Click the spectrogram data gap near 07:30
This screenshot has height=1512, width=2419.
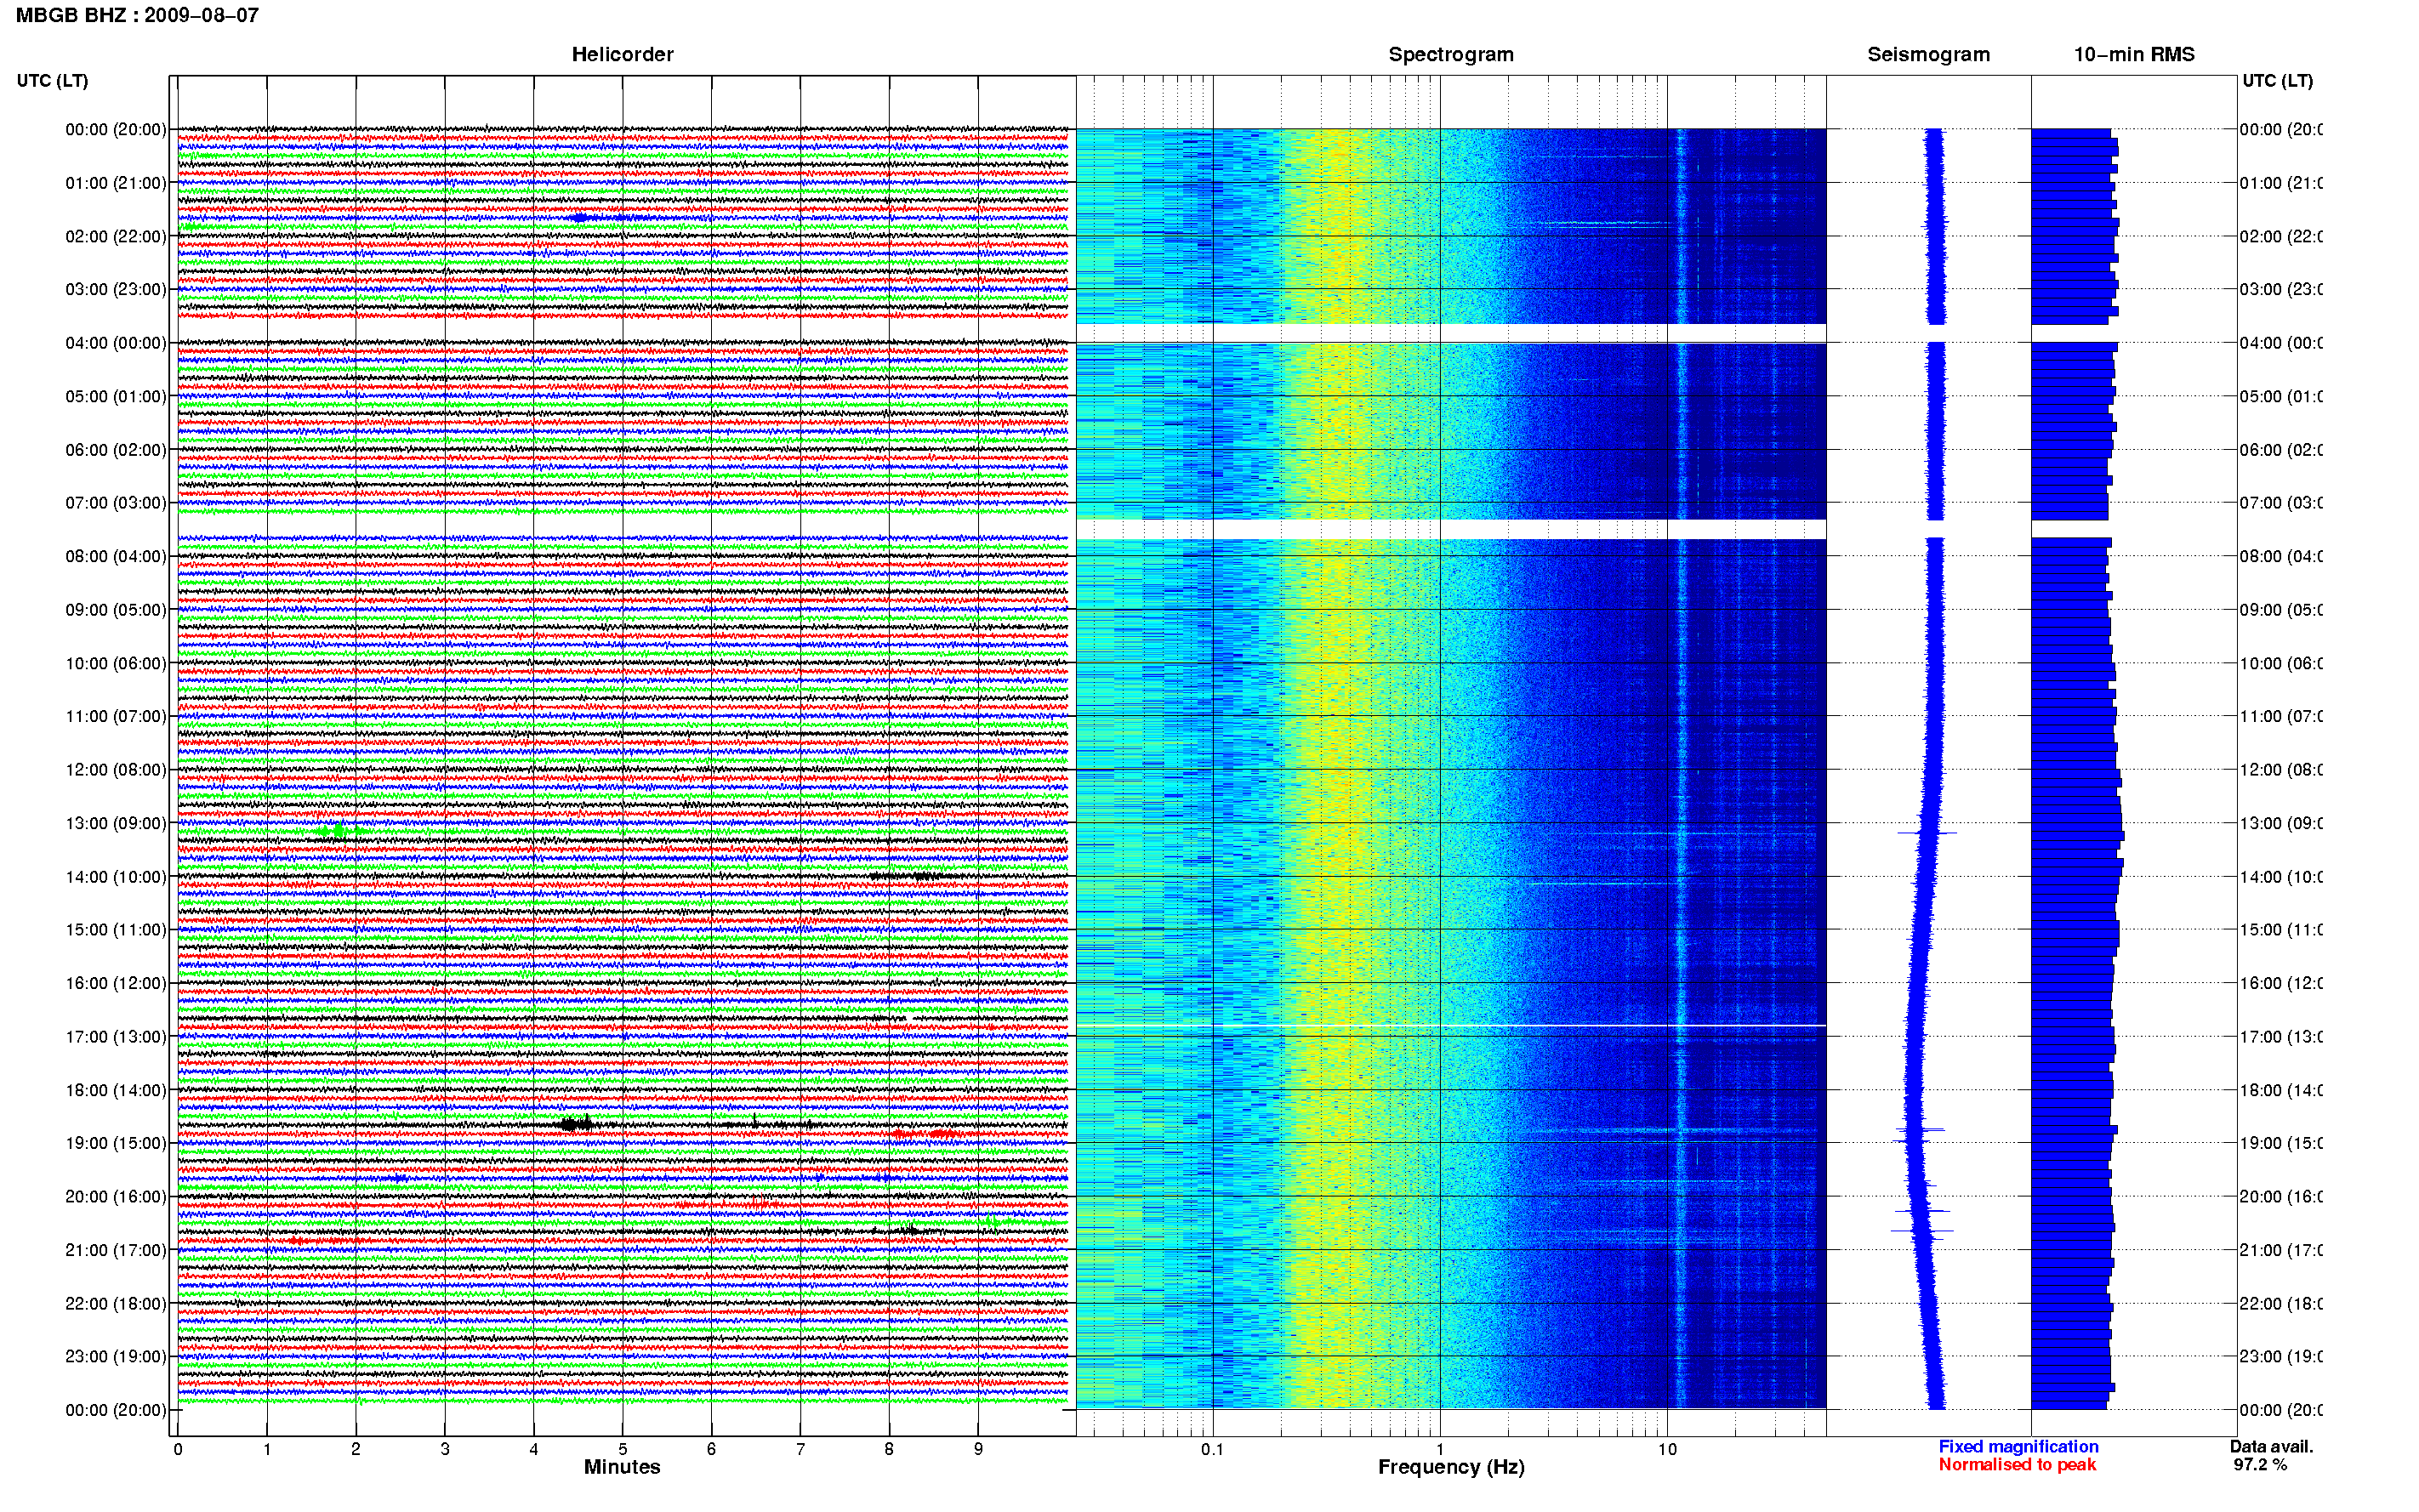coord(1451,529)
